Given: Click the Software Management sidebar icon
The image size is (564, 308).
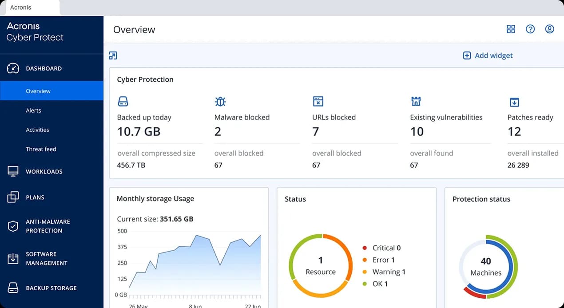Looking at the screenshot, I should pyautogui.click(x=13, y=258).
